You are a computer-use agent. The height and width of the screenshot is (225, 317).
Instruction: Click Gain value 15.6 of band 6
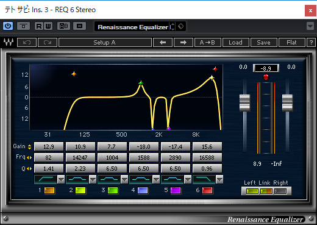[x=207, y=146]
